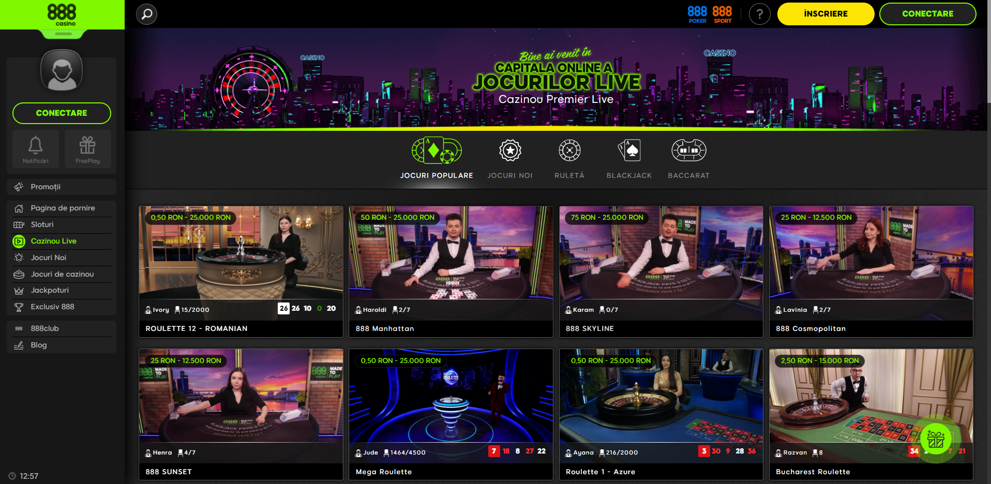
Task: Click the page vertical scrollbar
Action: pos(988,52)
